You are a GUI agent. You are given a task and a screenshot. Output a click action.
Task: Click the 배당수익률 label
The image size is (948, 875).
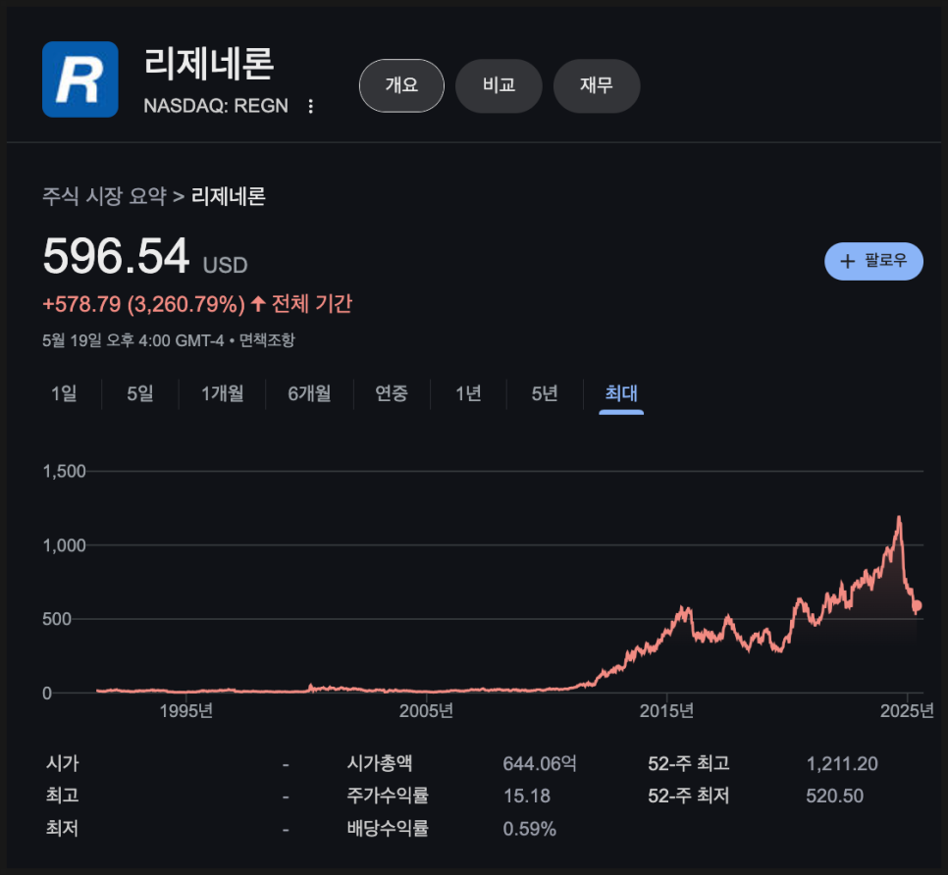pos(388,828)
